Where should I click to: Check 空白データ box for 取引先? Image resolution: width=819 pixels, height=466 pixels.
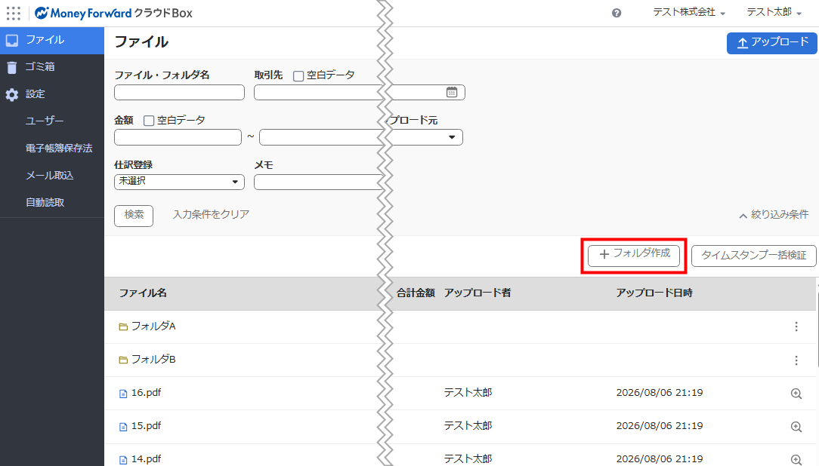click(298, 76)
